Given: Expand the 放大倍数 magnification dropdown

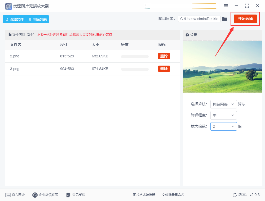Looking at the screenshot, I should 223,126.
